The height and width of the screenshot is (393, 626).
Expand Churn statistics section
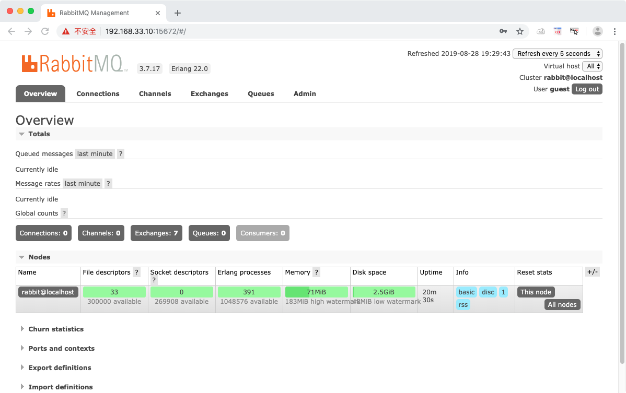[56, 329]
